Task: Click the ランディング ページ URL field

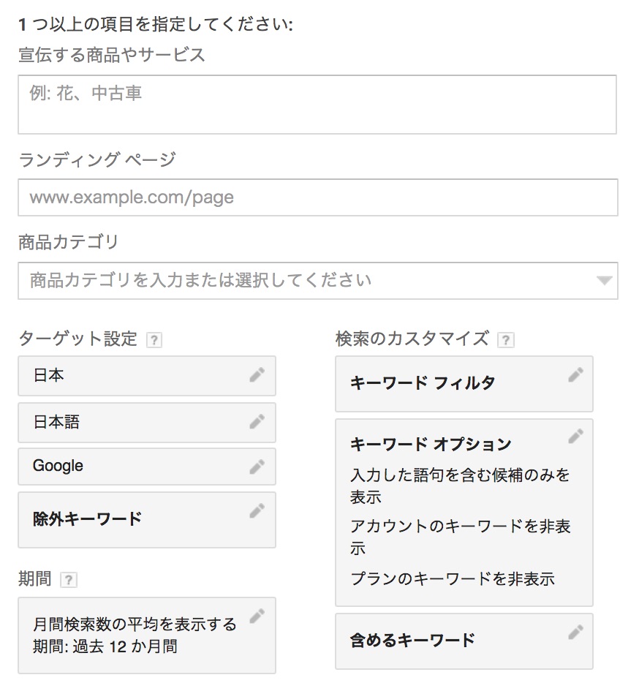Action: 318,197
